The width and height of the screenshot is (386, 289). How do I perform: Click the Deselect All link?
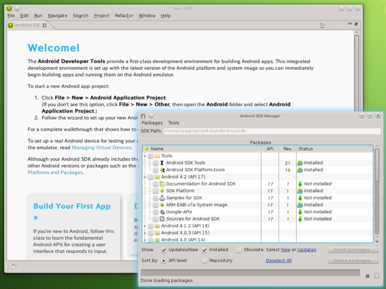click(x=279, y=261)
